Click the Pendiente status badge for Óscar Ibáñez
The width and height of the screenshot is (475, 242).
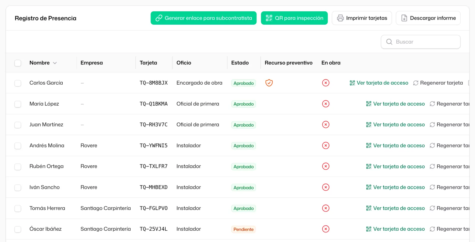pyautogui.click(x=243, y=229)
